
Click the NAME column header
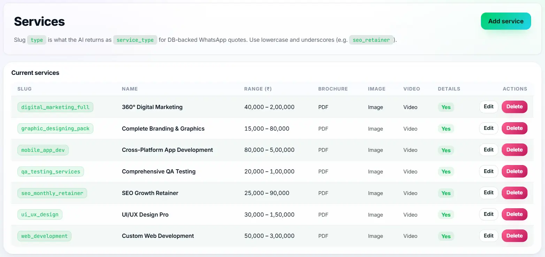tap(130, 89)
